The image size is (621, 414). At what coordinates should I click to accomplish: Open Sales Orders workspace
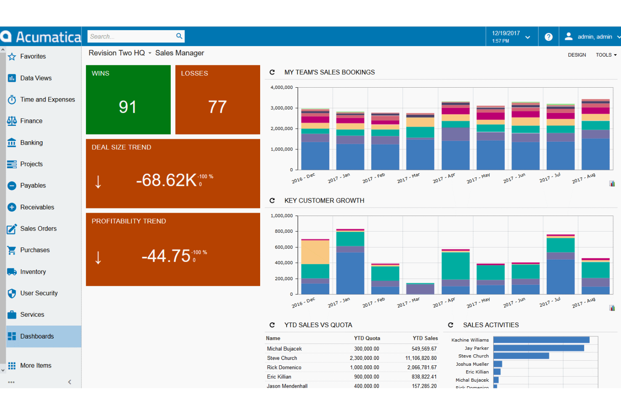[x=44, y=229]
